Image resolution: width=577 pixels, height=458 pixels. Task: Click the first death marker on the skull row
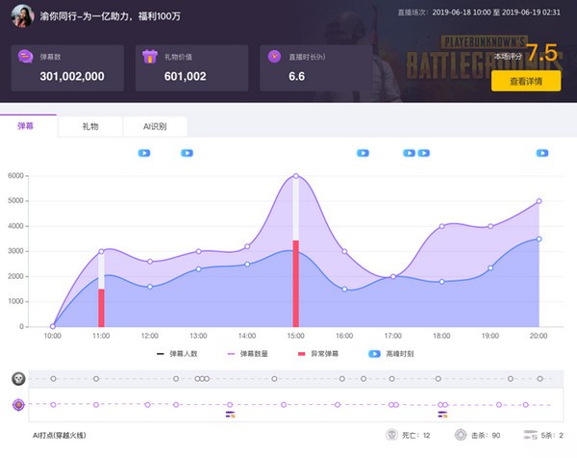tap(53, 378)
